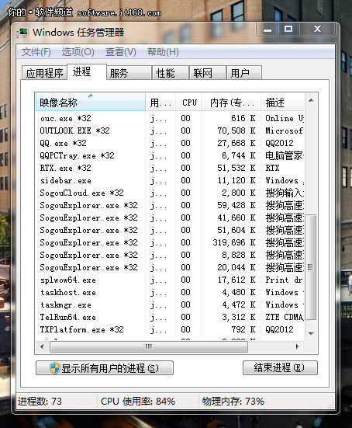
Task: Switch to the 应用程序 tab
Action: (x=44, y=73)
